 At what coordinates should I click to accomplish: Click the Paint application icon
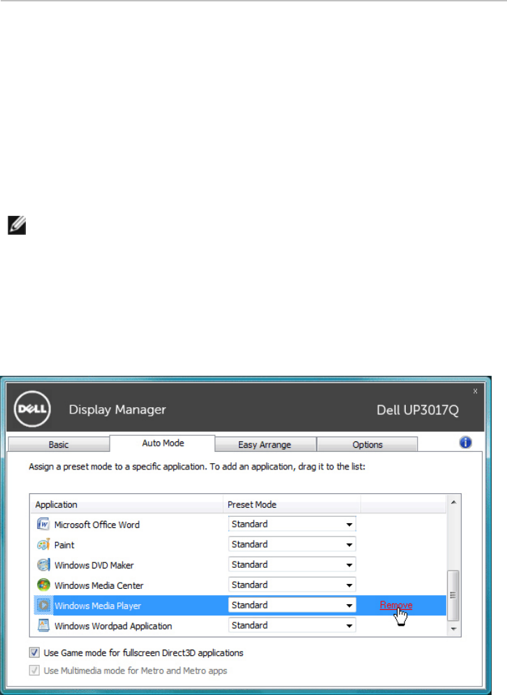point(43,544)
